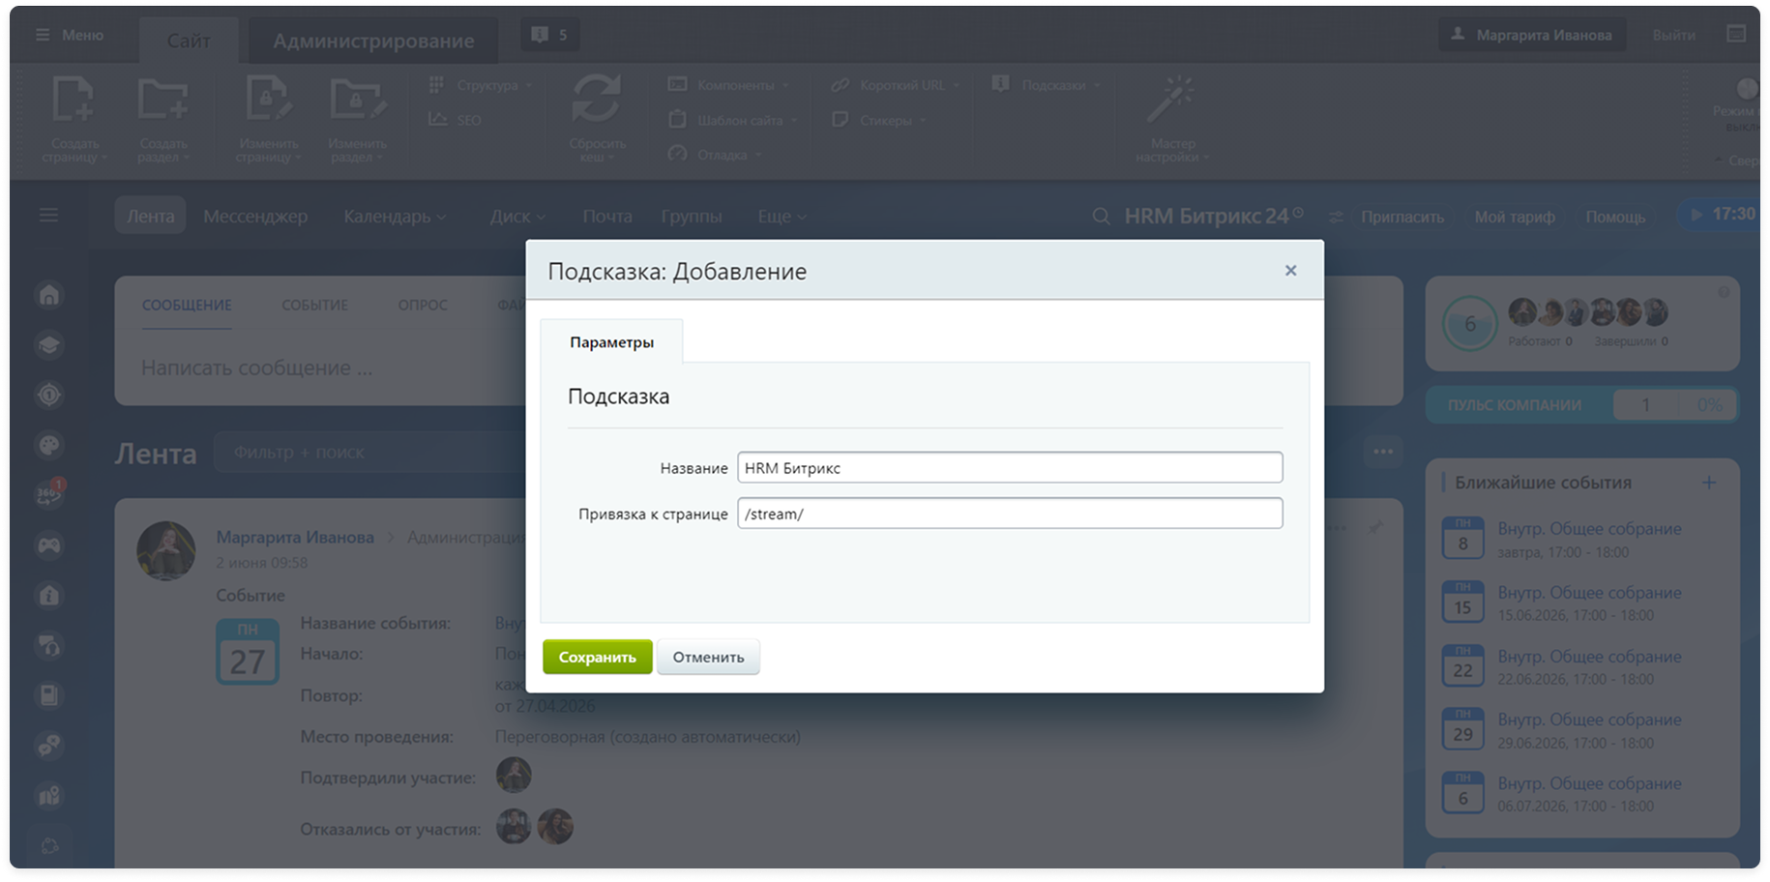The height and width of the screenshot is (882, 1770).
Task: Add event with plus in Ближайшие события
Action: point(1709,482)
